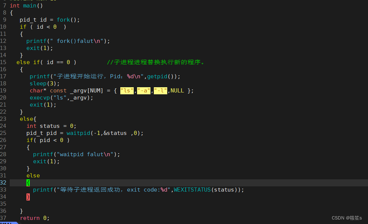Screen dimensions: 368x224
Task: Select the yellow highlighted "ls" string in _argv
Action: click(x=127, y=91)
